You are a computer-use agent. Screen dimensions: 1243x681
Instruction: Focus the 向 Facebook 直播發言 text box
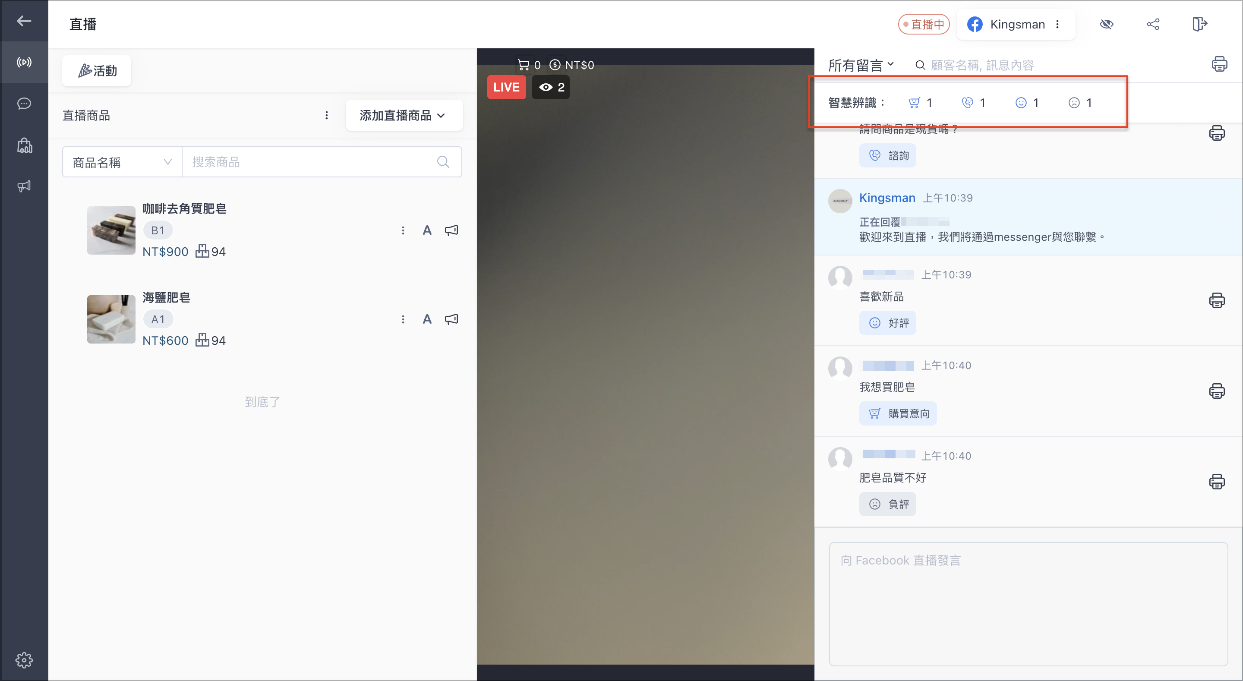1028,604
